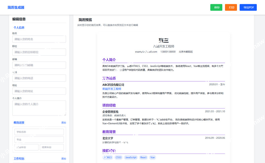
Task: Click the blue 导出PDF button
Action: pos(248,7)
